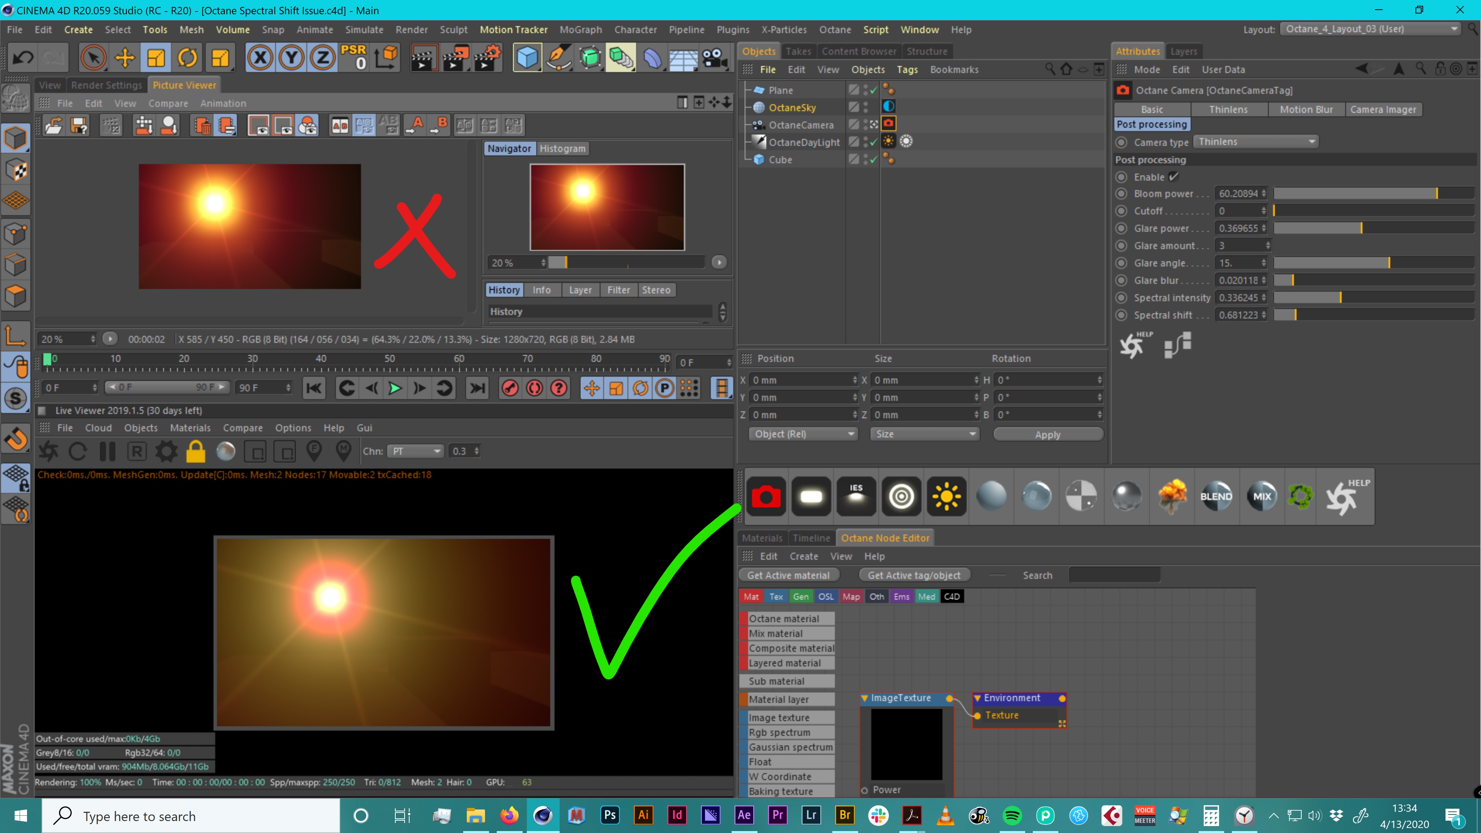Viewport: 1481px width, 833px height.
Task: Create an Octane Mix material
Action: click(1262, 496)
